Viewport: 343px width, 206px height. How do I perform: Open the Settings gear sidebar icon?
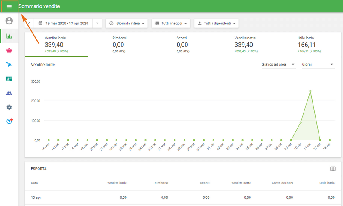tap(9, 107)
